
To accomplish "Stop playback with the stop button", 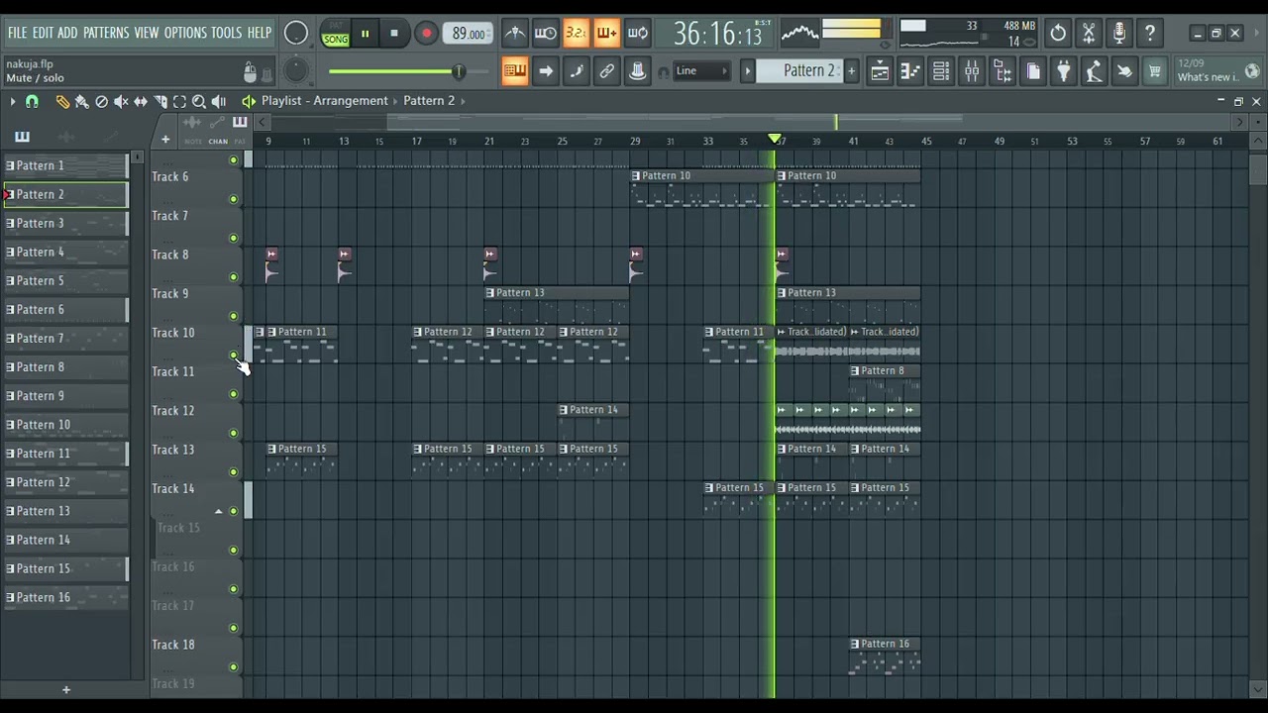I will point(394,34).
